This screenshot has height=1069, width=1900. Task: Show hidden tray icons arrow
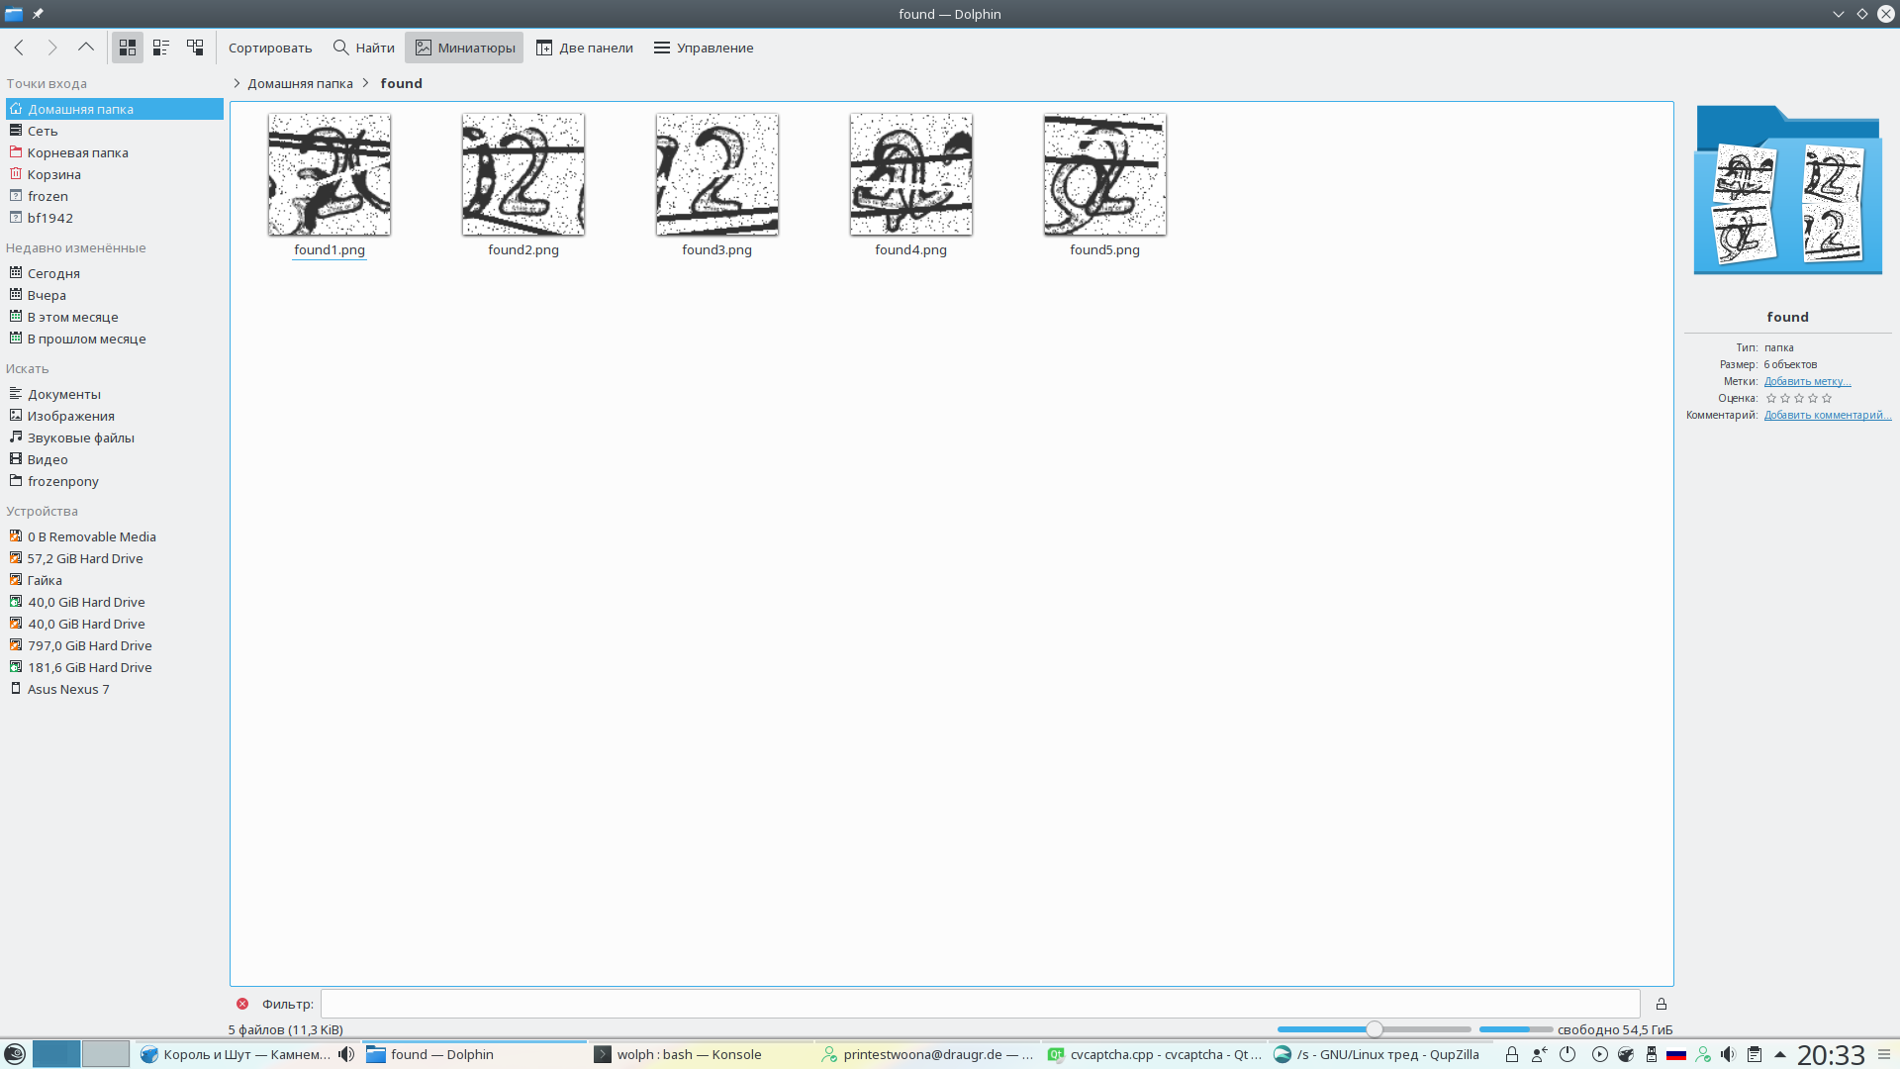click(1780, 1054)
